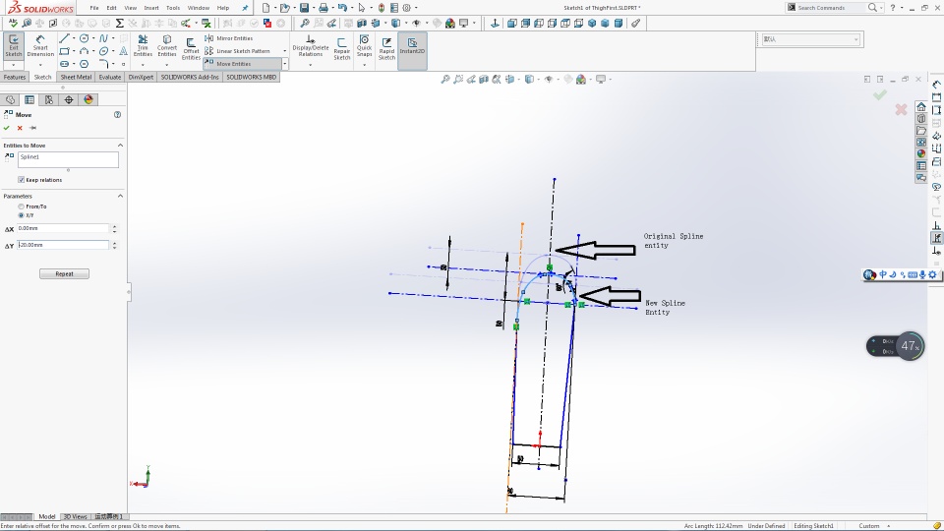
Task: Click the New document icon
Action: (x=265, y=8)
